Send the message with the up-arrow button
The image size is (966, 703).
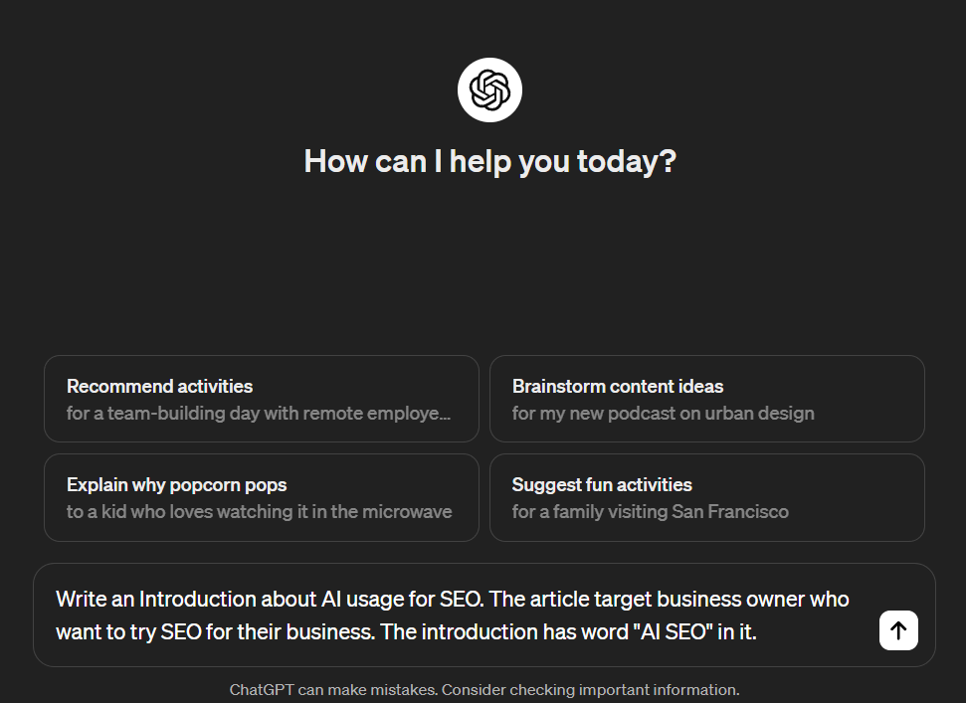pos(898,630)
